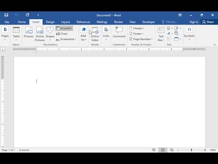Screen dimensions: 218x164
Task: Switch to Print Layout view
Action: click(163, 150)
